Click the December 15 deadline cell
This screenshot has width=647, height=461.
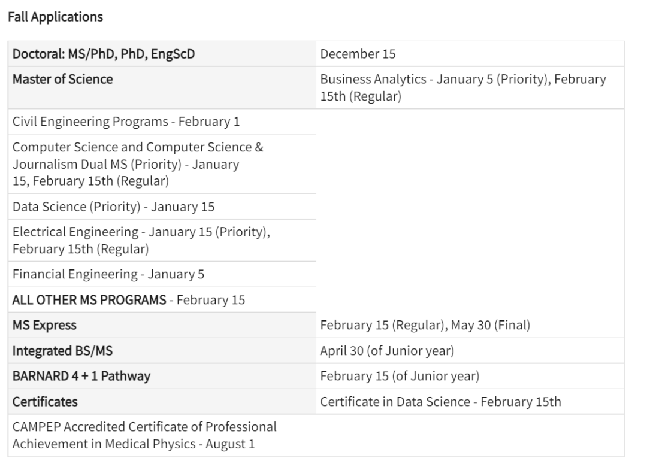(358, 54)
